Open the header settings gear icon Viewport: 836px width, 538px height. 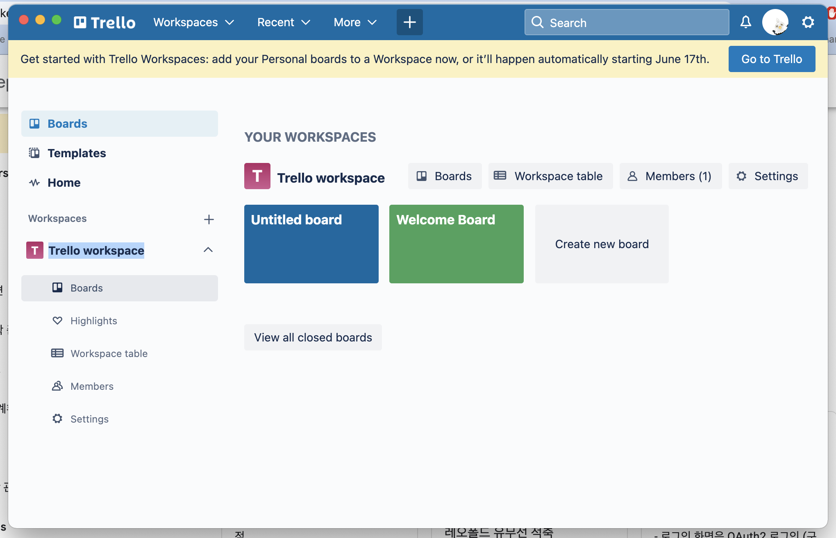808,22
